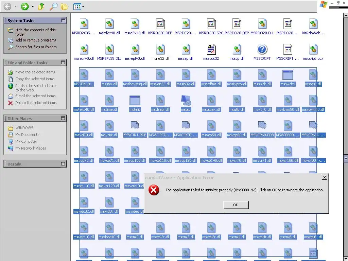Click the Views toolbar icon

pyautogui.click(x=77, y=7)
